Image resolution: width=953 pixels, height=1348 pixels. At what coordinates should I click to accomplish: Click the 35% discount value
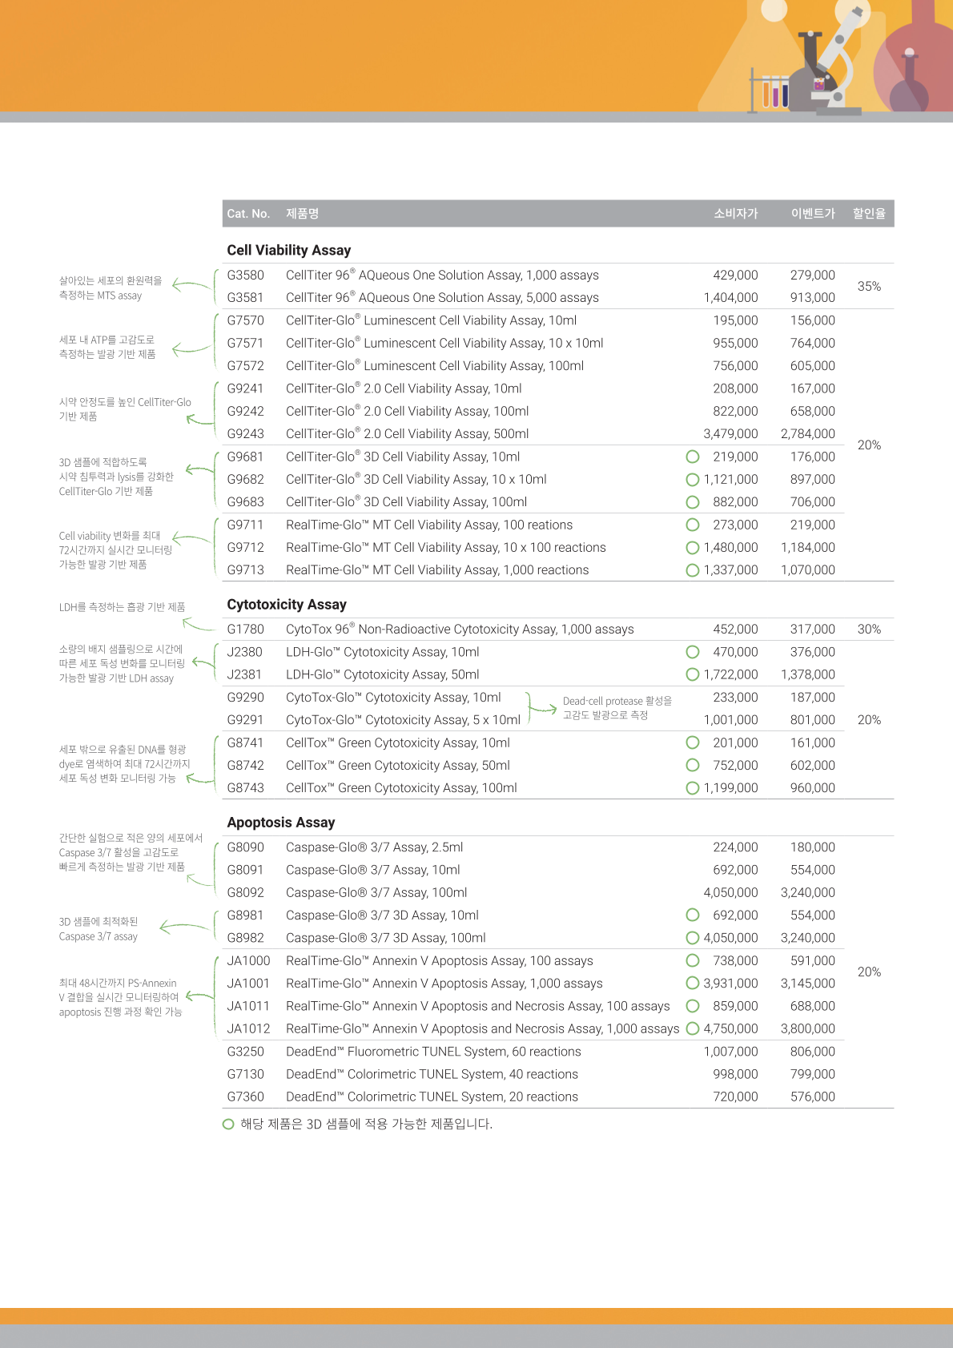click(869, 287)
